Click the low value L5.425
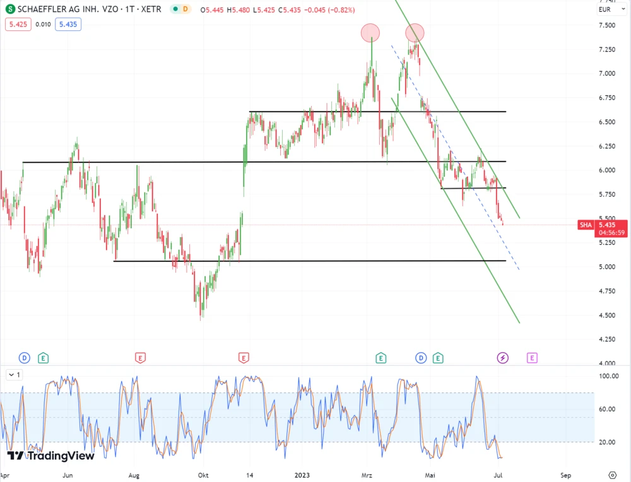Viewport: 631px width, 482px height. click(x=264, y=9)
